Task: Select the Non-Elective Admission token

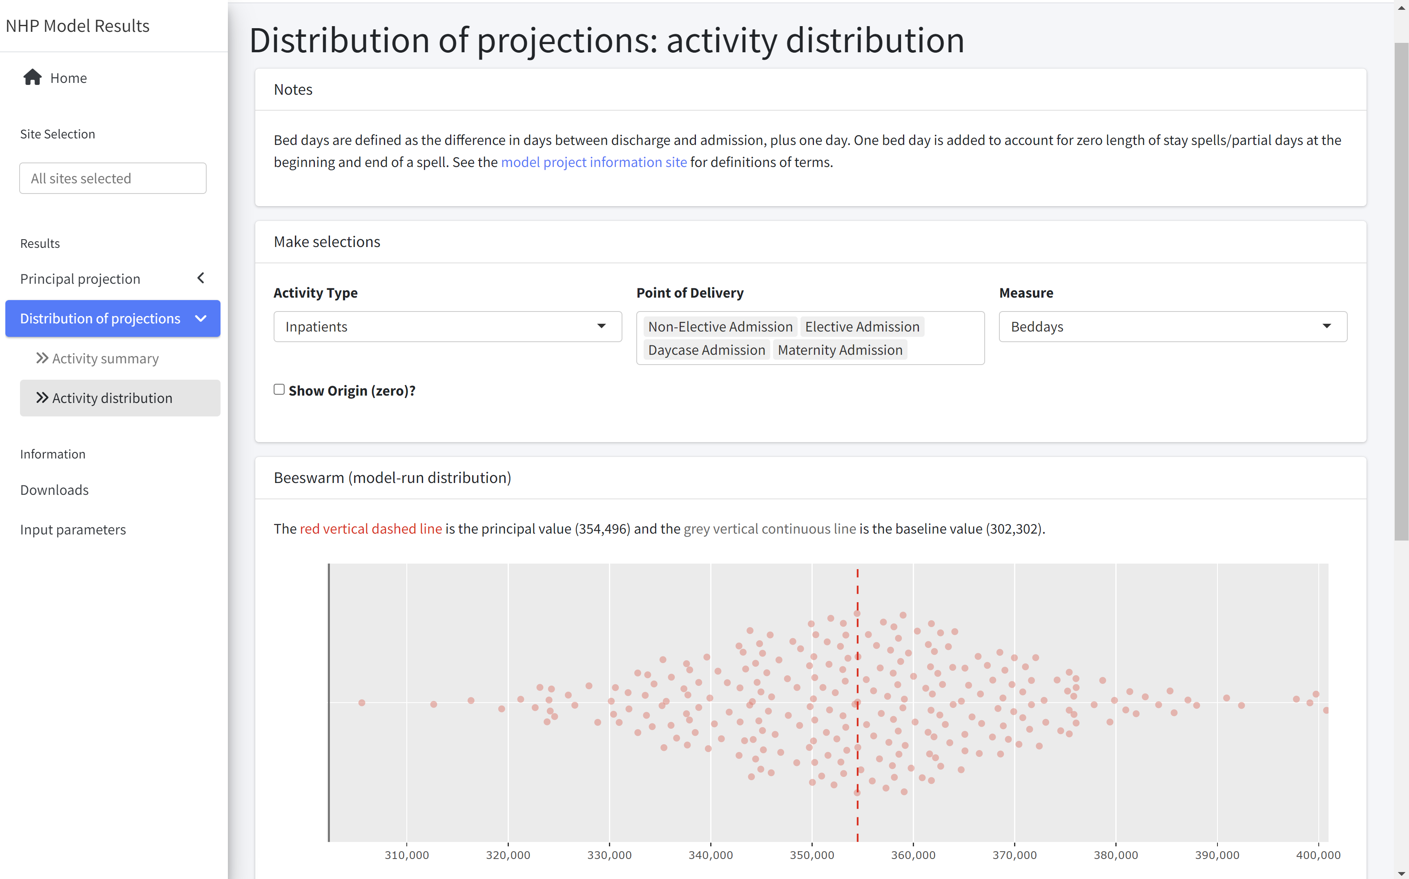Action: [720, 326]
